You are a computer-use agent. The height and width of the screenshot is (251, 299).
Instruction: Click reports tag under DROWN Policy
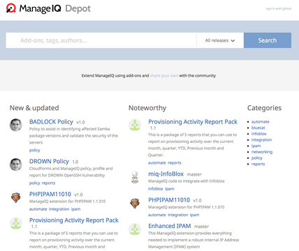[x=48, y=183]
